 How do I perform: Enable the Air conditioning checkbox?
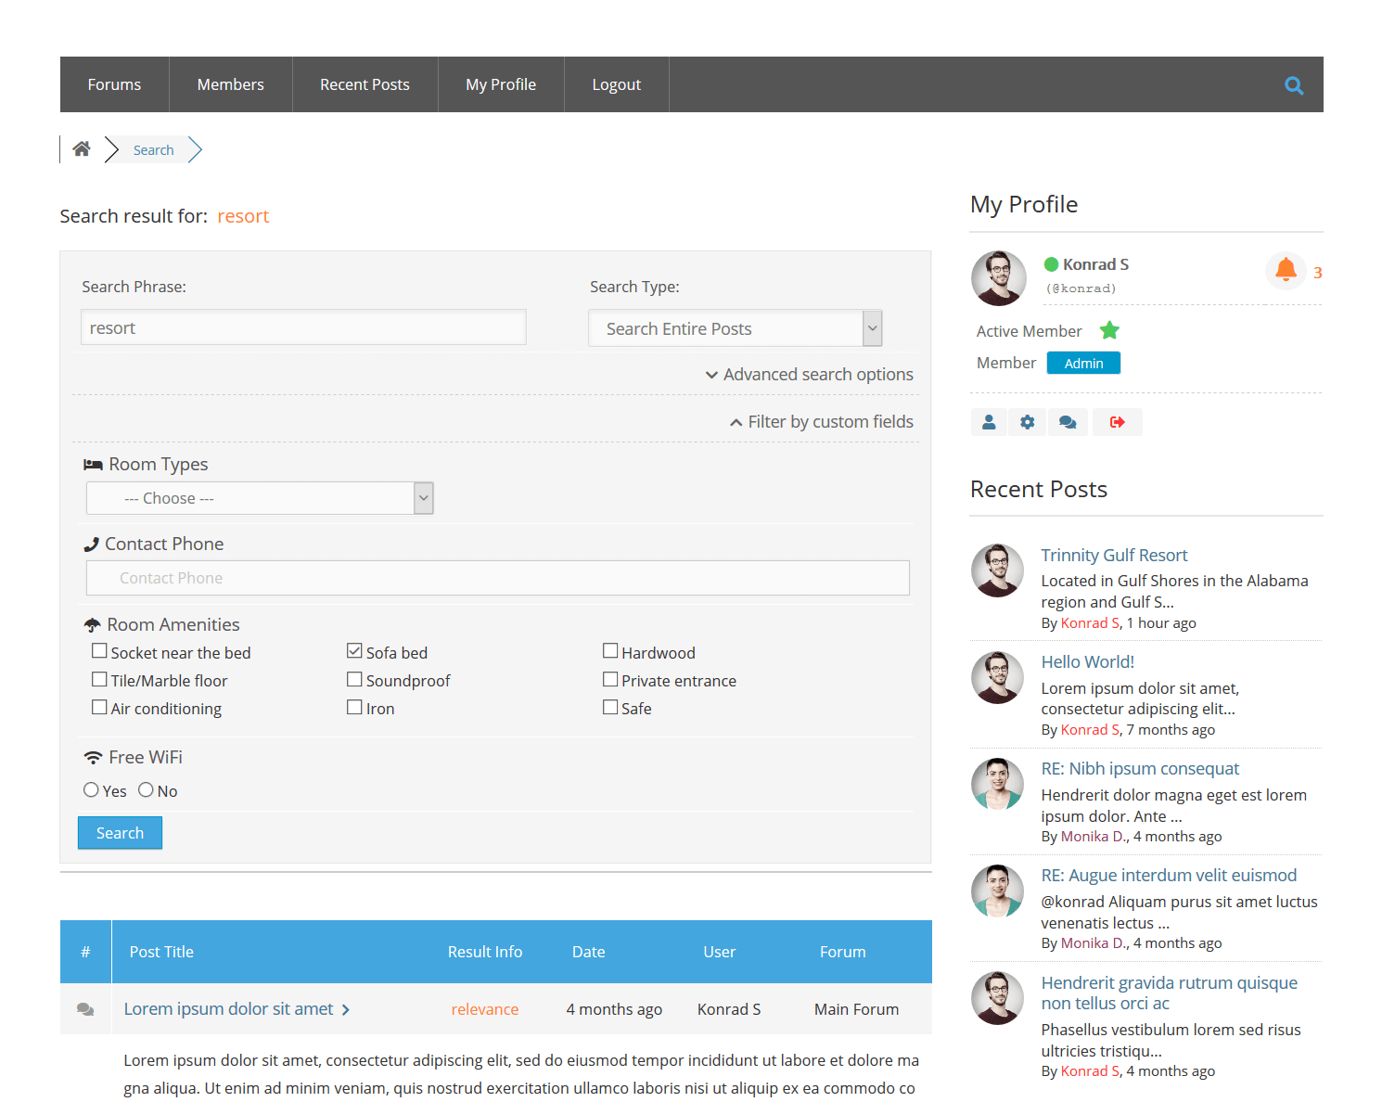tap(99, 707)
